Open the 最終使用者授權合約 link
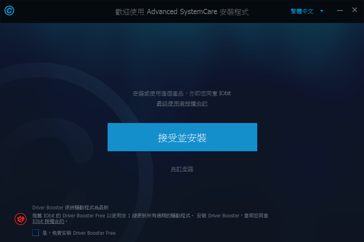Viewport: 364px width, 242px height. point(182,103)
